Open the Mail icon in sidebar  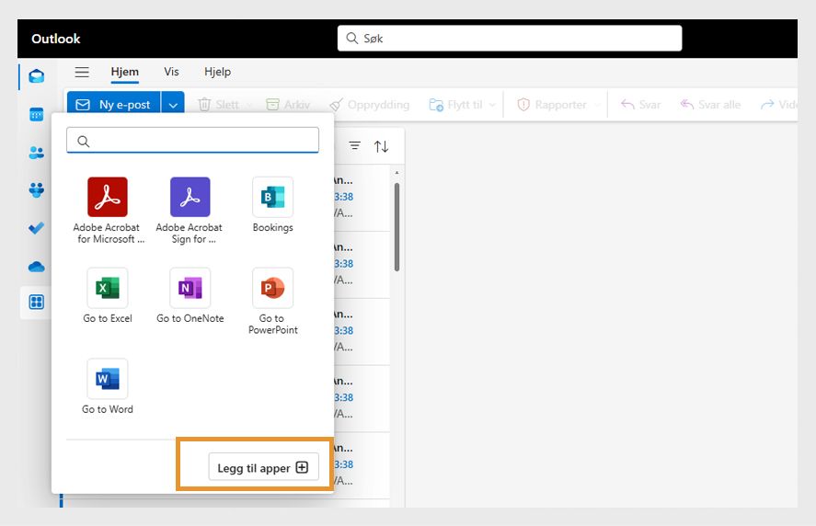(x=37, y=76)
